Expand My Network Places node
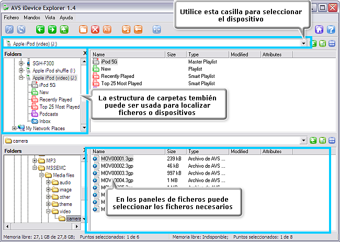The width and height of the screenshot is (340, 242). point(14,128)
